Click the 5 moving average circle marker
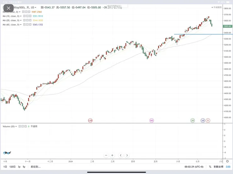 (x=208, y=120)
